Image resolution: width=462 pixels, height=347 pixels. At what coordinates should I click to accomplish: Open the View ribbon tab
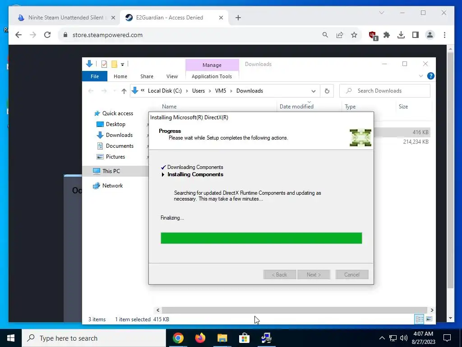[x=172, y=76]
